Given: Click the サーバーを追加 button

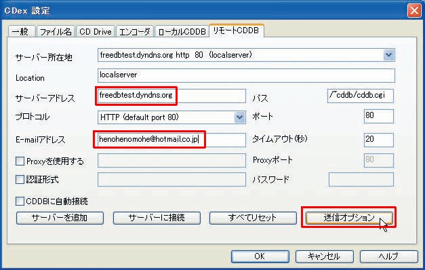Looking at the screenshot, I should [60, 218].
